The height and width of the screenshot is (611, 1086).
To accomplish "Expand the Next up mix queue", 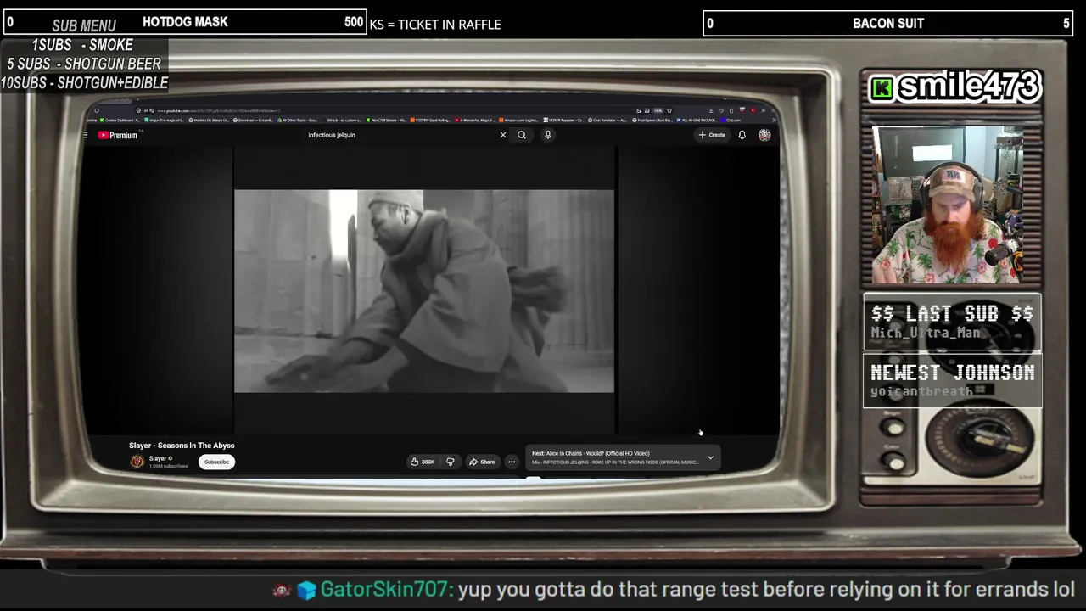I will (x=710, y=457).
